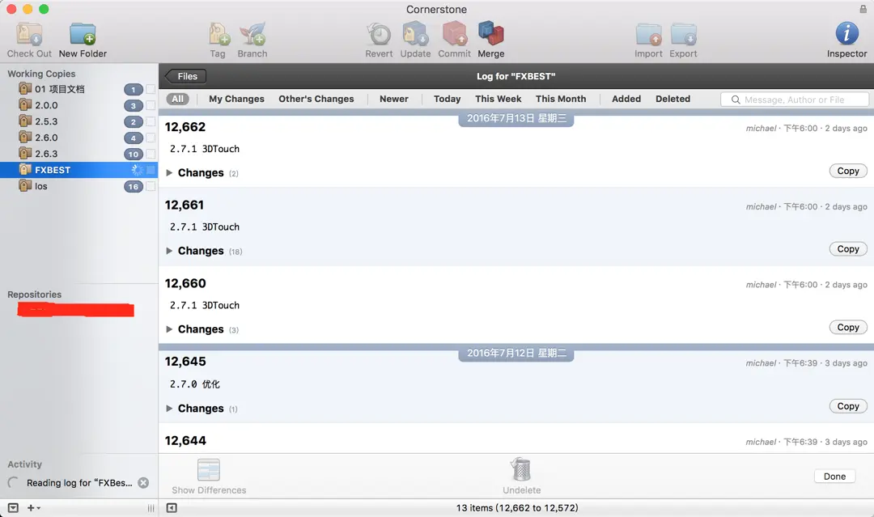This screenshot has width=874, height=517.
Task: Click the Merge toolbar icon
Action: tap(491, 34)
